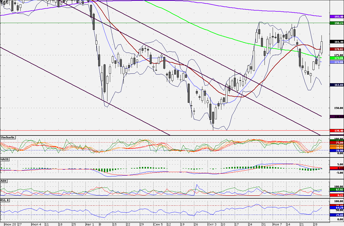
Task: Click the purple 193.40 price tag
Action: 336,17
